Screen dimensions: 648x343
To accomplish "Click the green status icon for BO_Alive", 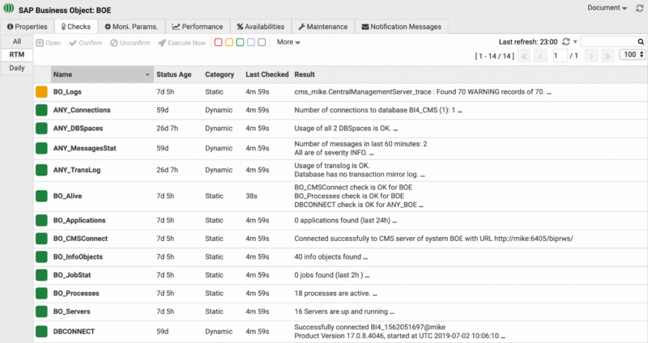I will point(41,197).
